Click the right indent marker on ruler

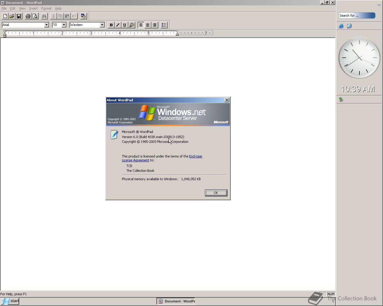(177, 34)
